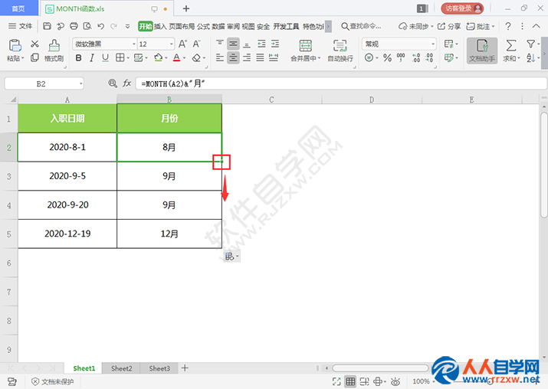
Task: Switch to the 插入 tab
Action: coord(160,26)
